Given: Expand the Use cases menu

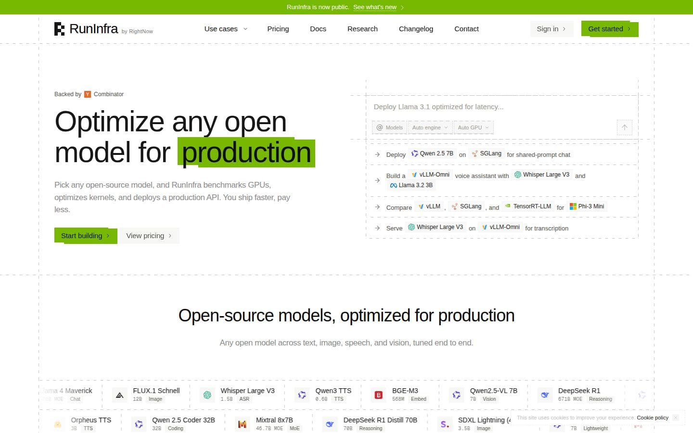Looking at the screenshot, I should 226,29.
